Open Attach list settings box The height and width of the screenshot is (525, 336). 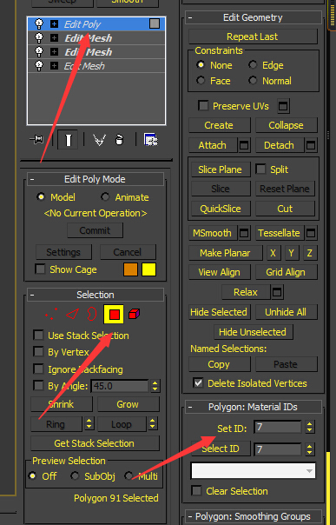244,145
